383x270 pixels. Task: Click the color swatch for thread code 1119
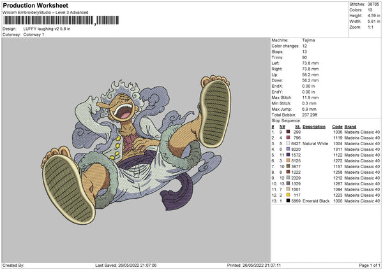coord(288,138)
